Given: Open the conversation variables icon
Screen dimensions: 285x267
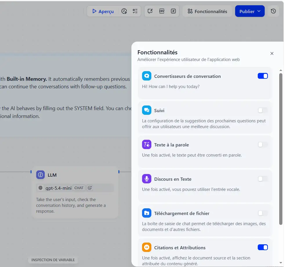Looking at the screenshot, I should pos(150,11).
